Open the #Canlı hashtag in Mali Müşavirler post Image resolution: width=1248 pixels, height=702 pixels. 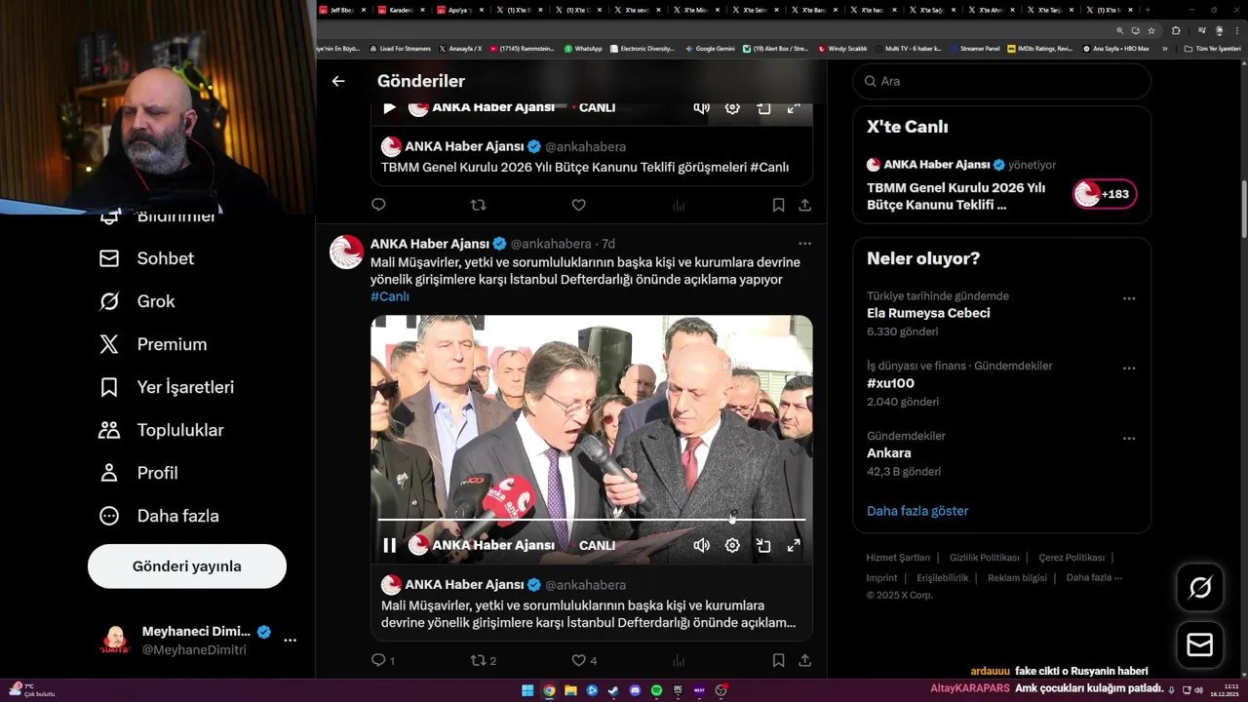click(390, 296)
